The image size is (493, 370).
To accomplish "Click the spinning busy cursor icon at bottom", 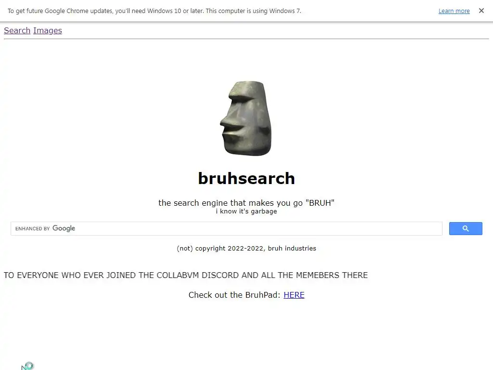I will click(x=29, y=366).
